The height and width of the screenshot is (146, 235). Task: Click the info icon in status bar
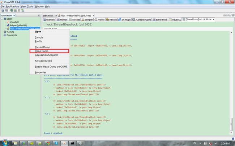point(233,139)
